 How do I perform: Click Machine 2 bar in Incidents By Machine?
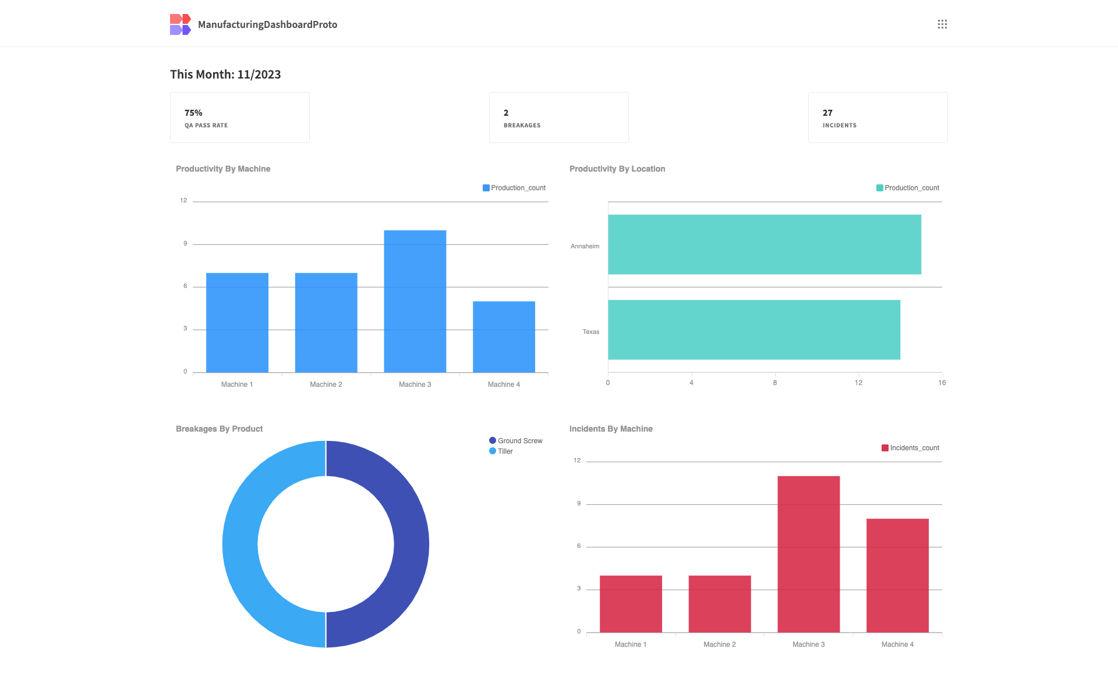pos(720,604)
